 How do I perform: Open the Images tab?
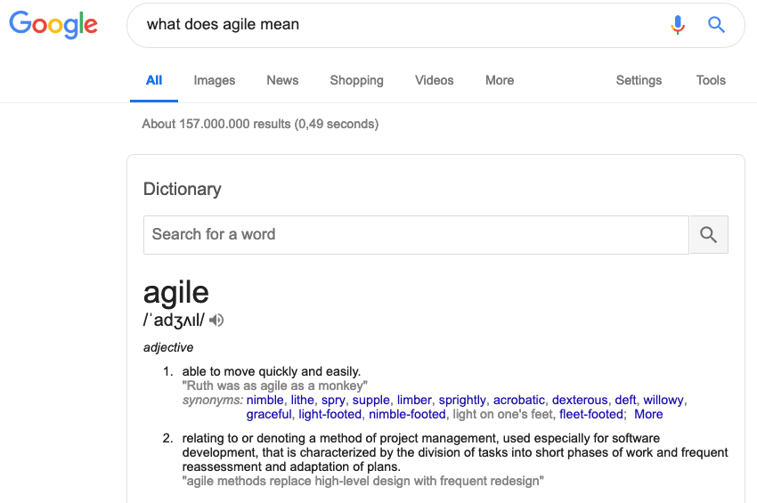tap(215, 80)
